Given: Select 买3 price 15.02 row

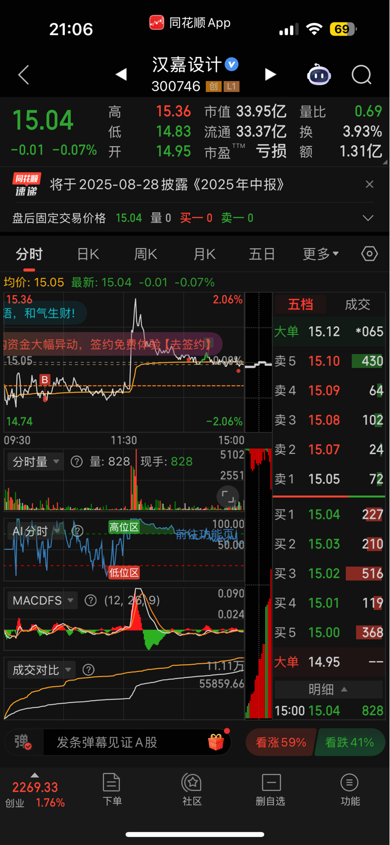Looking at the screenshot, I should (x=329, y=573).
